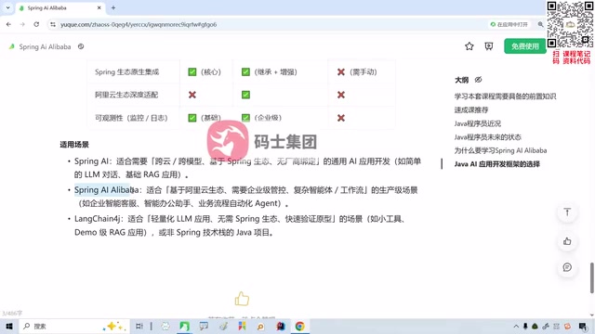Click the history icon beside Spring Ai Alibaba
Image resolution: width=595 pixels, height=334 pixels.
click(81, 46)
